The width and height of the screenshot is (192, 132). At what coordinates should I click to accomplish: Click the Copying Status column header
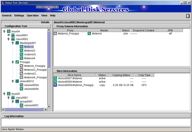121,75
